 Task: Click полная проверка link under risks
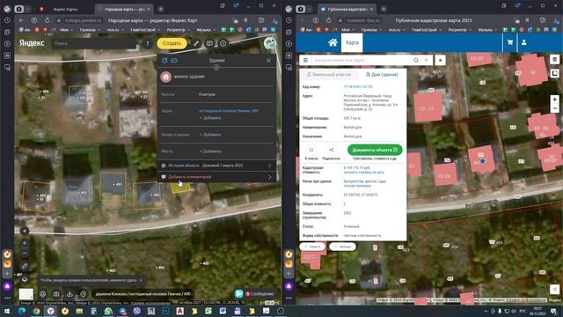pos(357,186)
